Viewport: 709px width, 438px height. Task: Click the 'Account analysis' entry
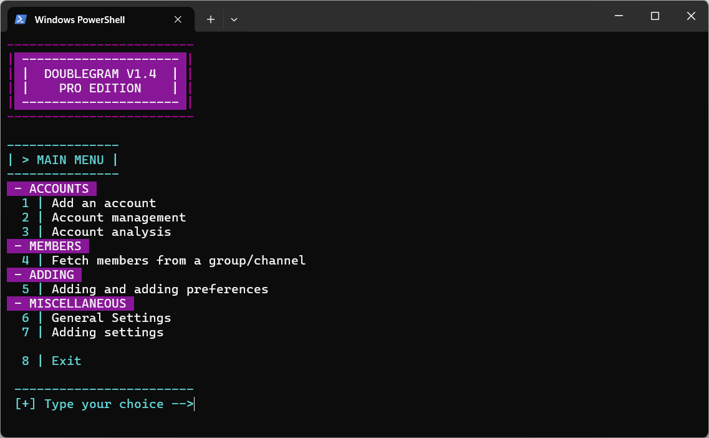111,231
